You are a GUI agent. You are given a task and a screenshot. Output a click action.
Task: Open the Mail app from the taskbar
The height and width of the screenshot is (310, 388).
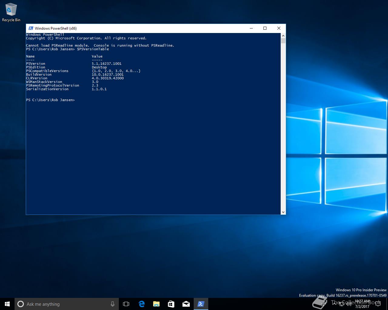point(186,304)
